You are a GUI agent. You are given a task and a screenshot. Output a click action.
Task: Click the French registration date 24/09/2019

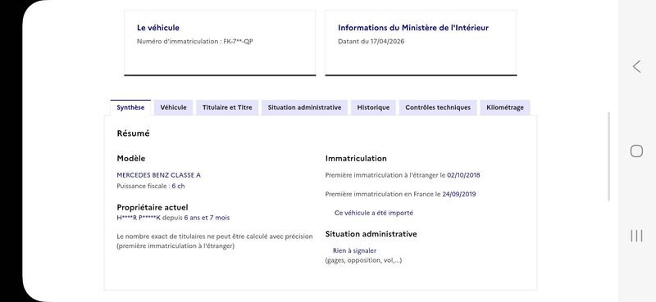click(459, 194)
